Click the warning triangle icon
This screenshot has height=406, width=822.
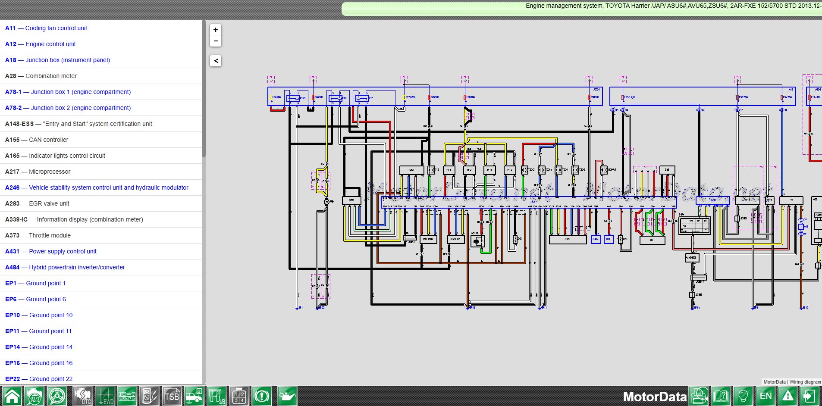(788, 396)
